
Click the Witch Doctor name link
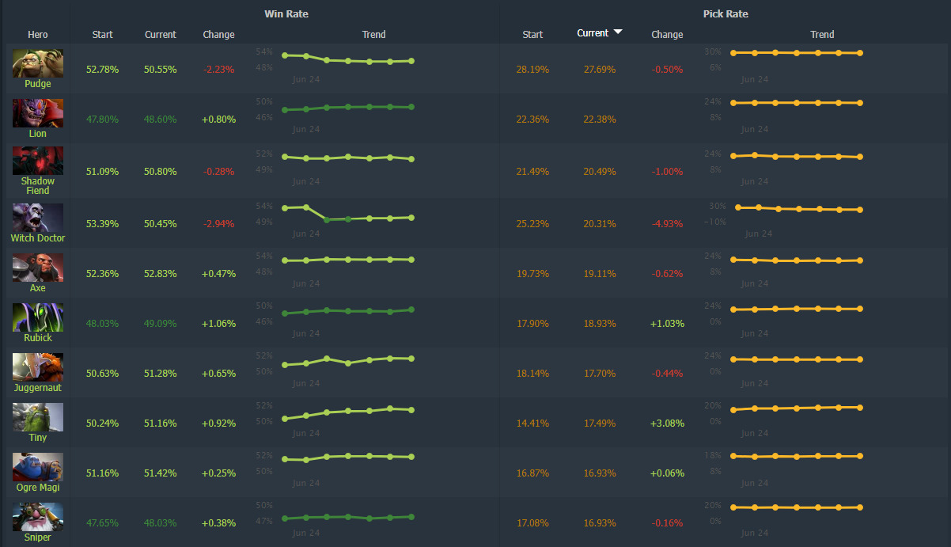click(x=37, y=238)
